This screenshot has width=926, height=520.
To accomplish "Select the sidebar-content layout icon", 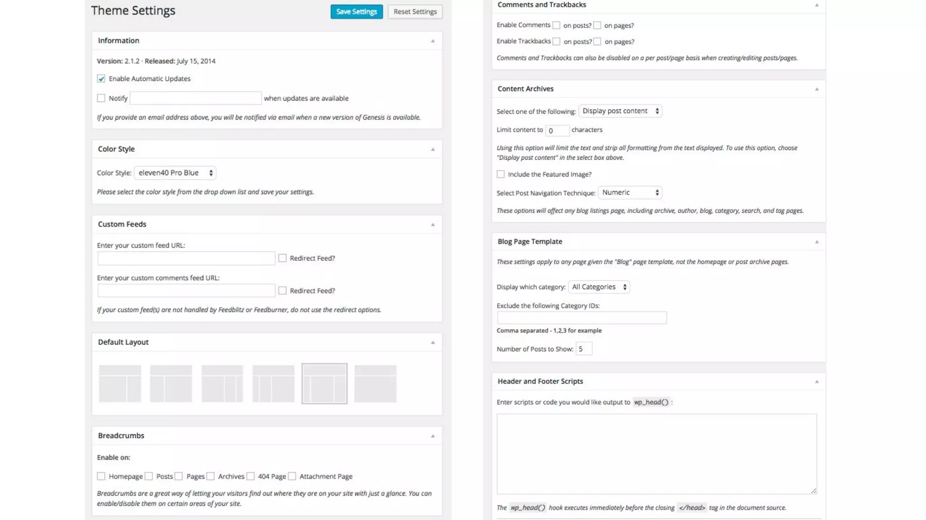I will [171, 384].
